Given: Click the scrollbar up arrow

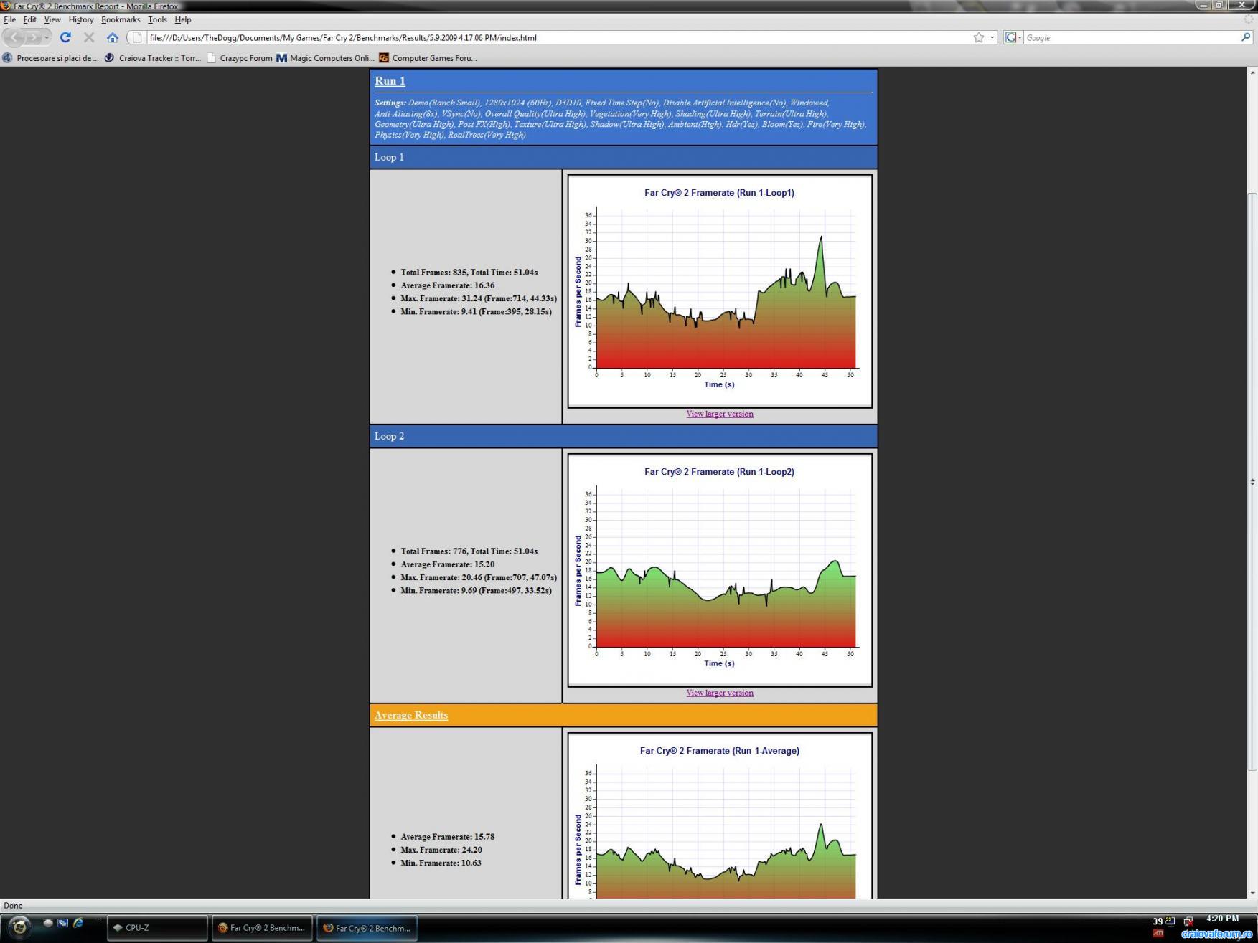Looking at the screenshot, I should (x=1252, y=73).
